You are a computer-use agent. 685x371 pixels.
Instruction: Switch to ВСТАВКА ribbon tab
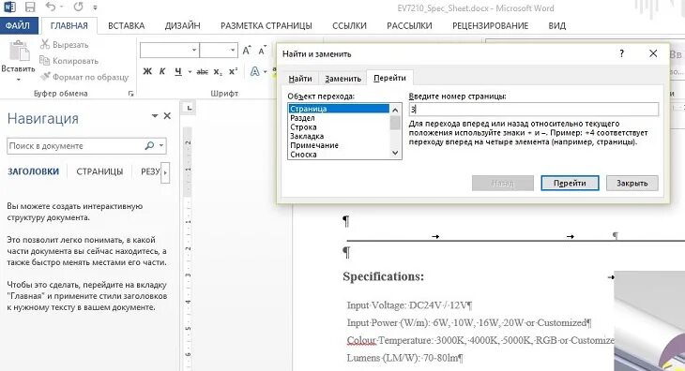coord(127,25)
